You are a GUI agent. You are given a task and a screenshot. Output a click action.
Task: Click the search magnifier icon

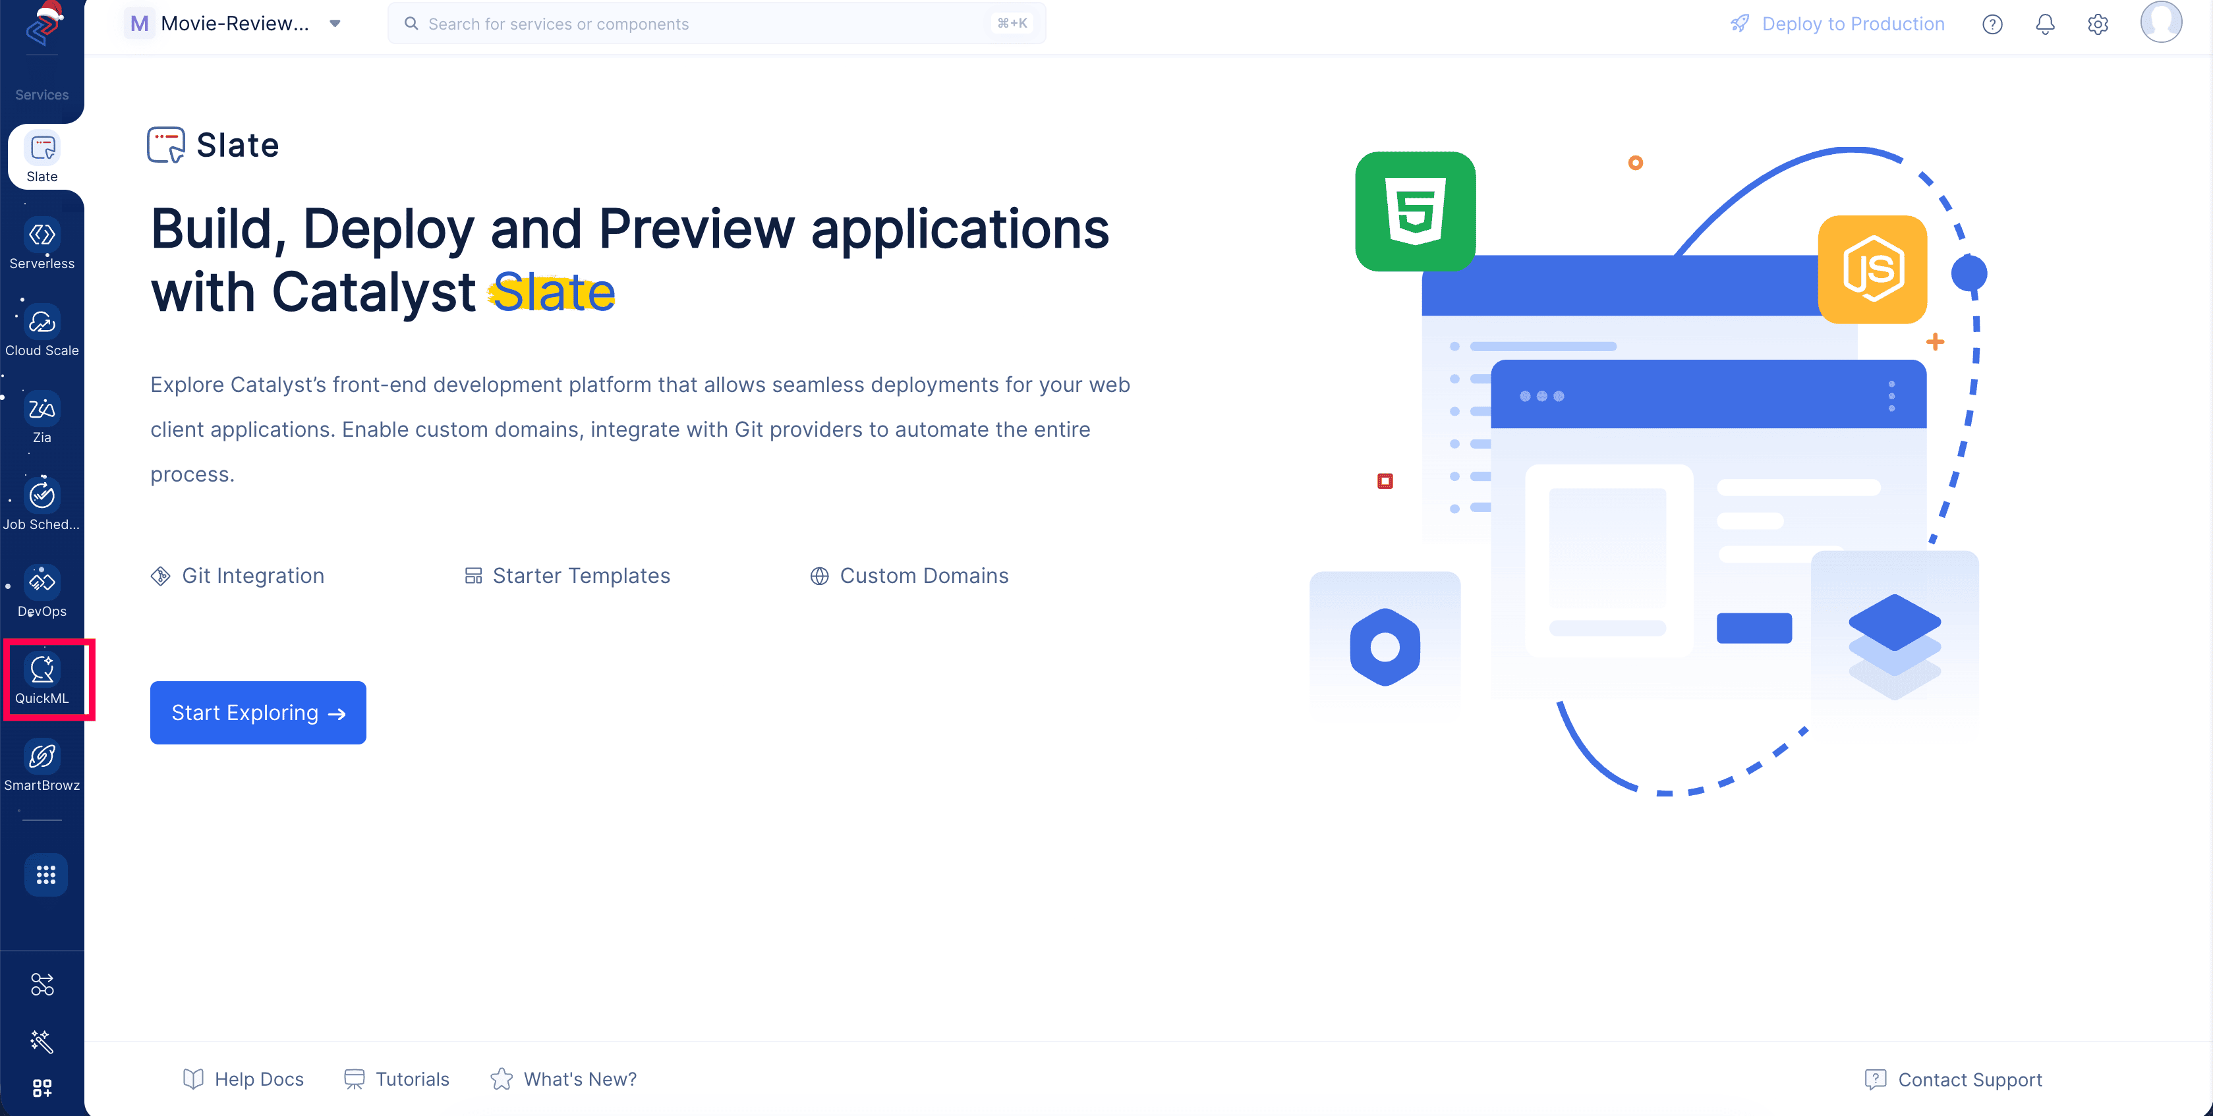pos(411,23)
